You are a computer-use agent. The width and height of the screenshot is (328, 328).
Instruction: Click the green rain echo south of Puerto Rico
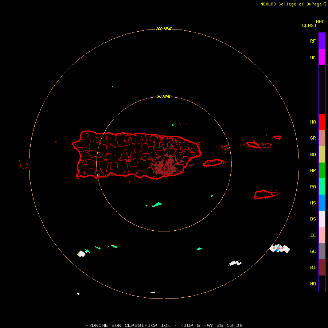point(157,205)
